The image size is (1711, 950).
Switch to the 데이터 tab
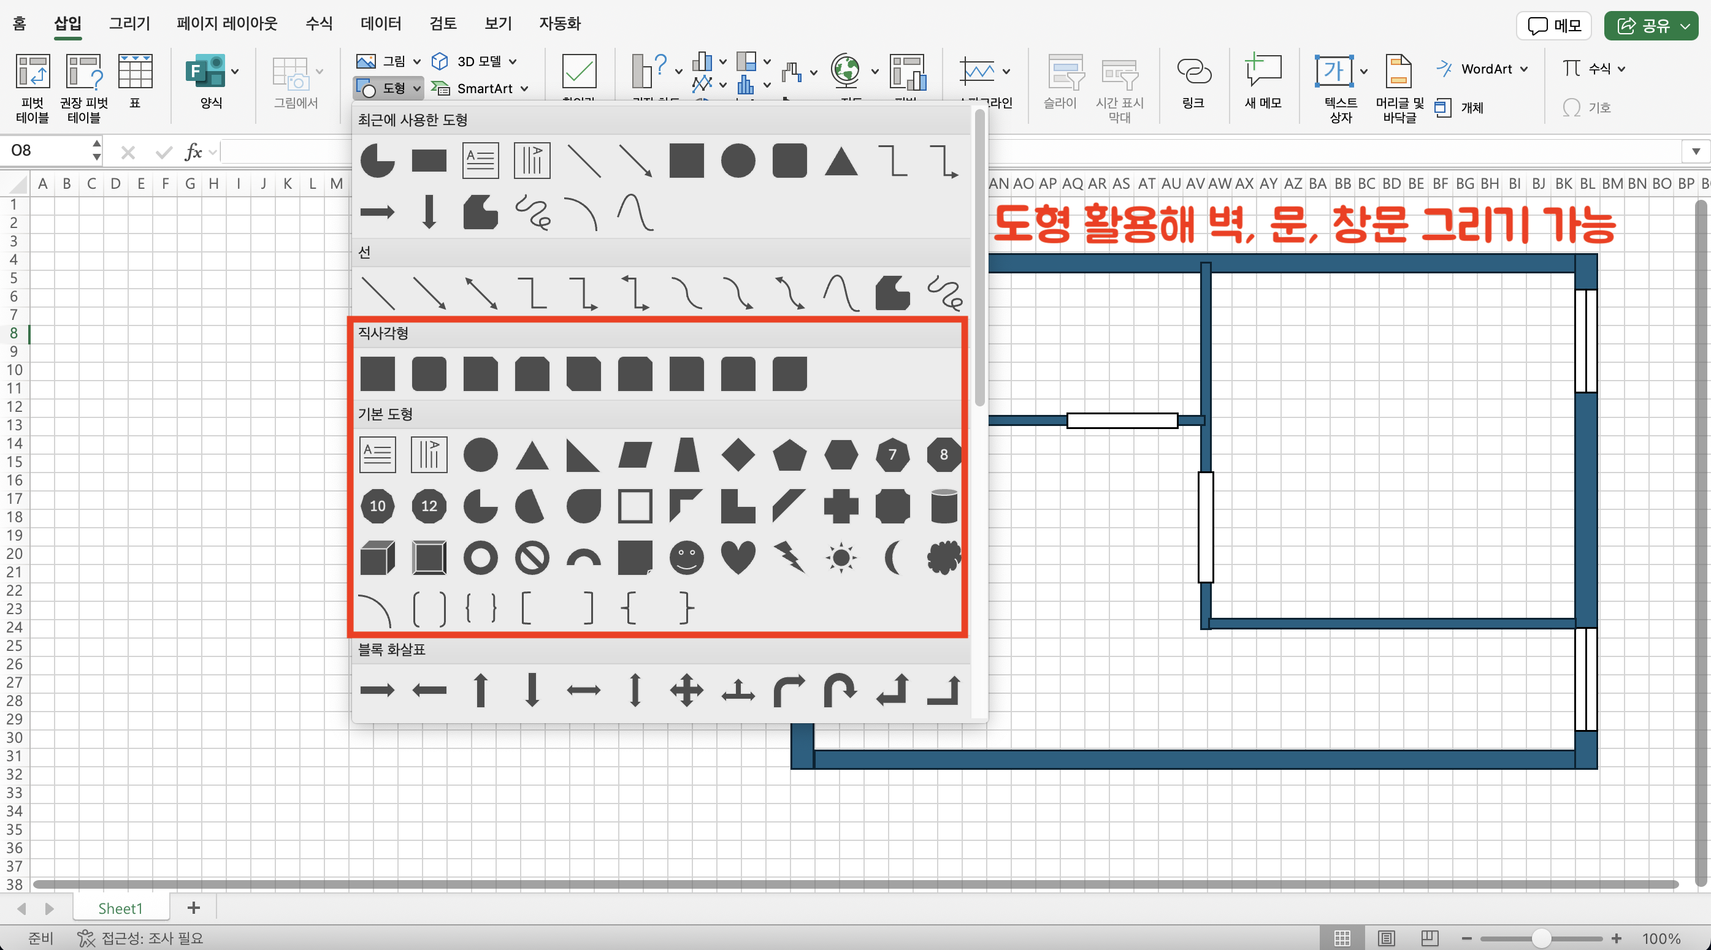(x=381, y=24)
